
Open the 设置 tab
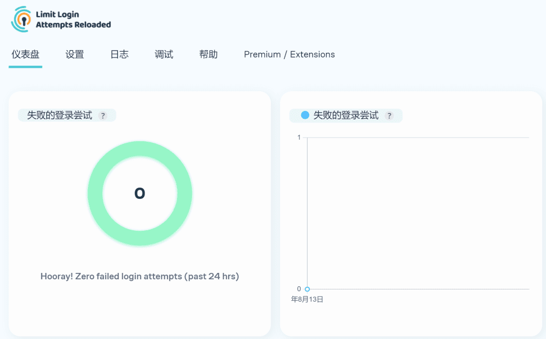click(75, 54)
